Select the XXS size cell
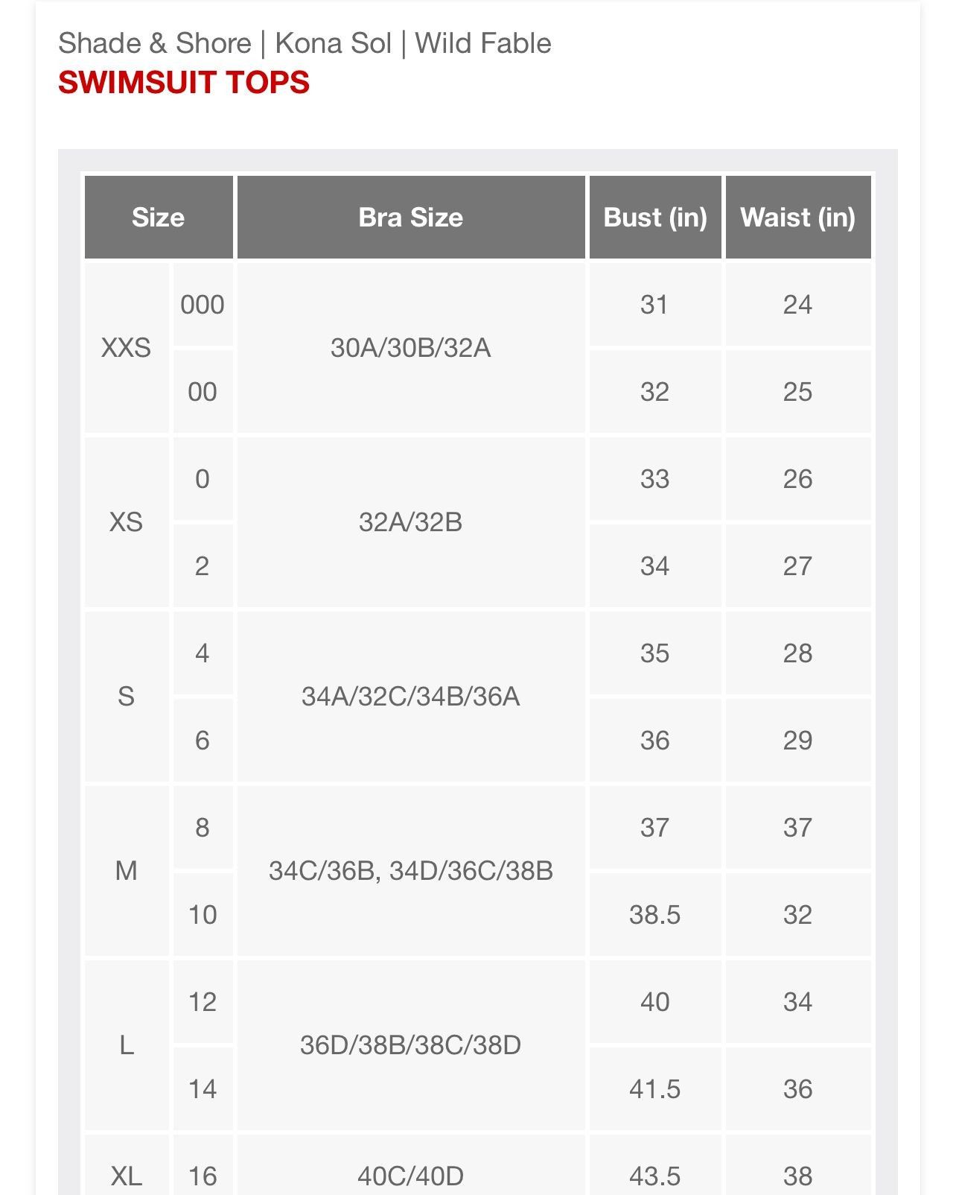Screen dimensions: 956x1195 127,348
